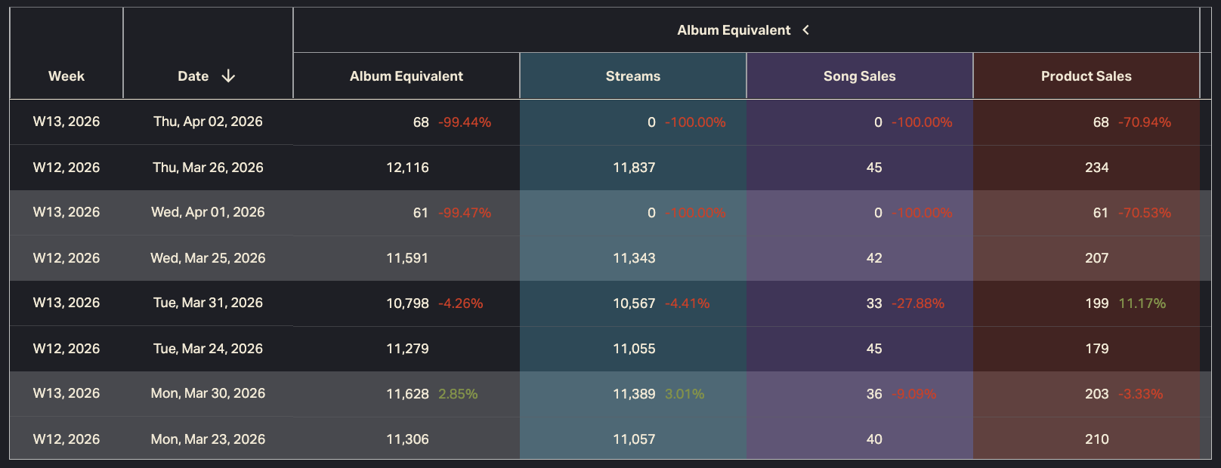
Task: Click the 11,343 streams value
Action: tap(634, 258)
